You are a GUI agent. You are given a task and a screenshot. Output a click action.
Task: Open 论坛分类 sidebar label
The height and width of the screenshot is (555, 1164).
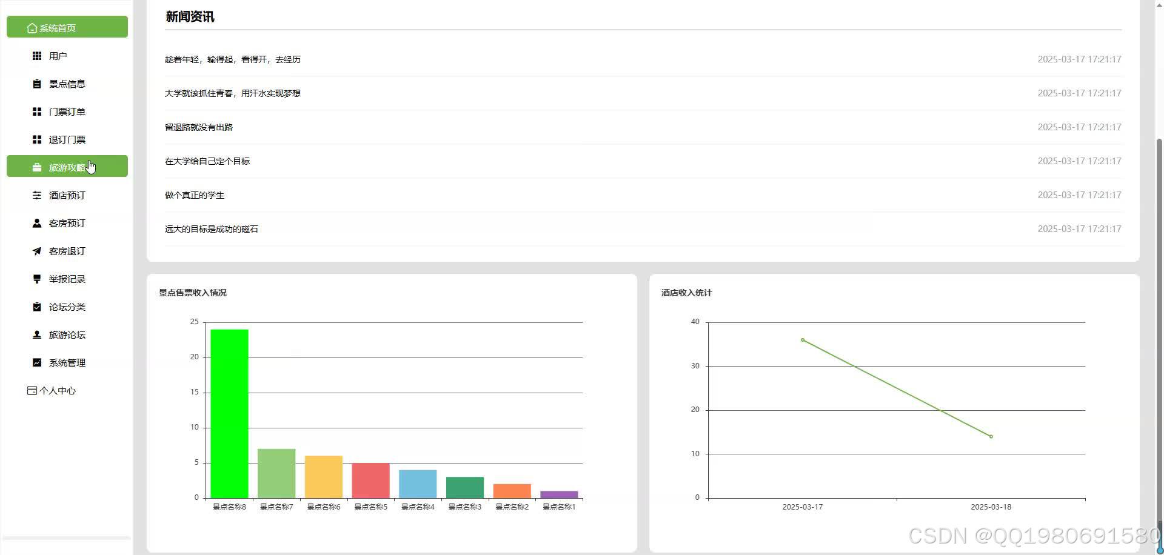pyautogui.click(x=67, y=307)
